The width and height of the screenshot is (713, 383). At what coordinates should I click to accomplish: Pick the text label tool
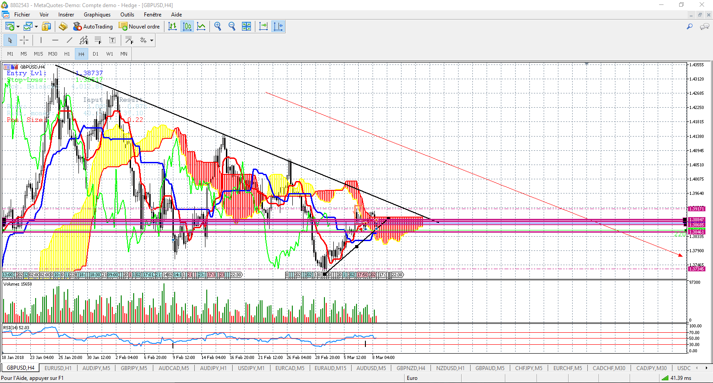112,40
